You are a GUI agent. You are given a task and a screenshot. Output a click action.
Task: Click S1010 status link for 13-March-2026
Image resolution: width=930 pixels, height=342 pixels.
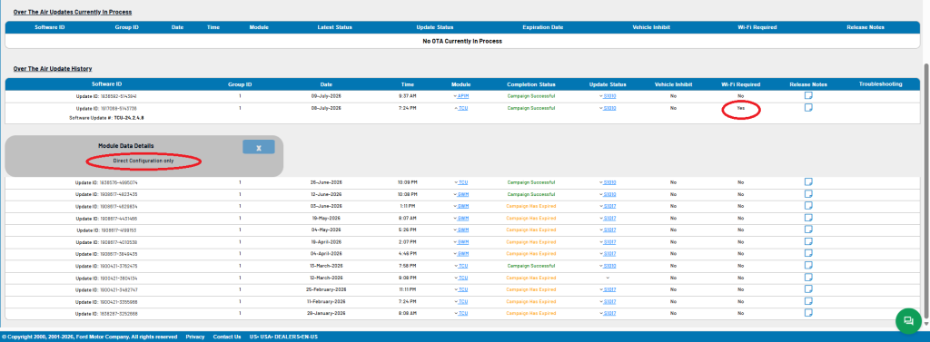coord(609,266)
